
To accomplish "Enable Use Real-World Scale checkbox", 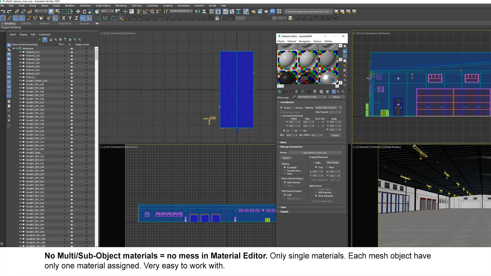I will pyautogui.click(x=281, y=116).
